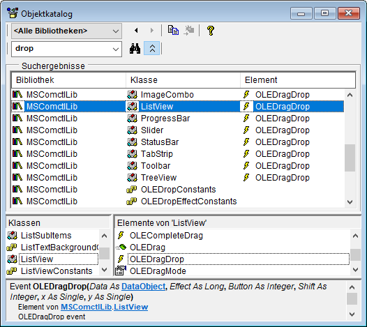Click the Klasse column header
The image size is (367, 327).
pos(183,80)
